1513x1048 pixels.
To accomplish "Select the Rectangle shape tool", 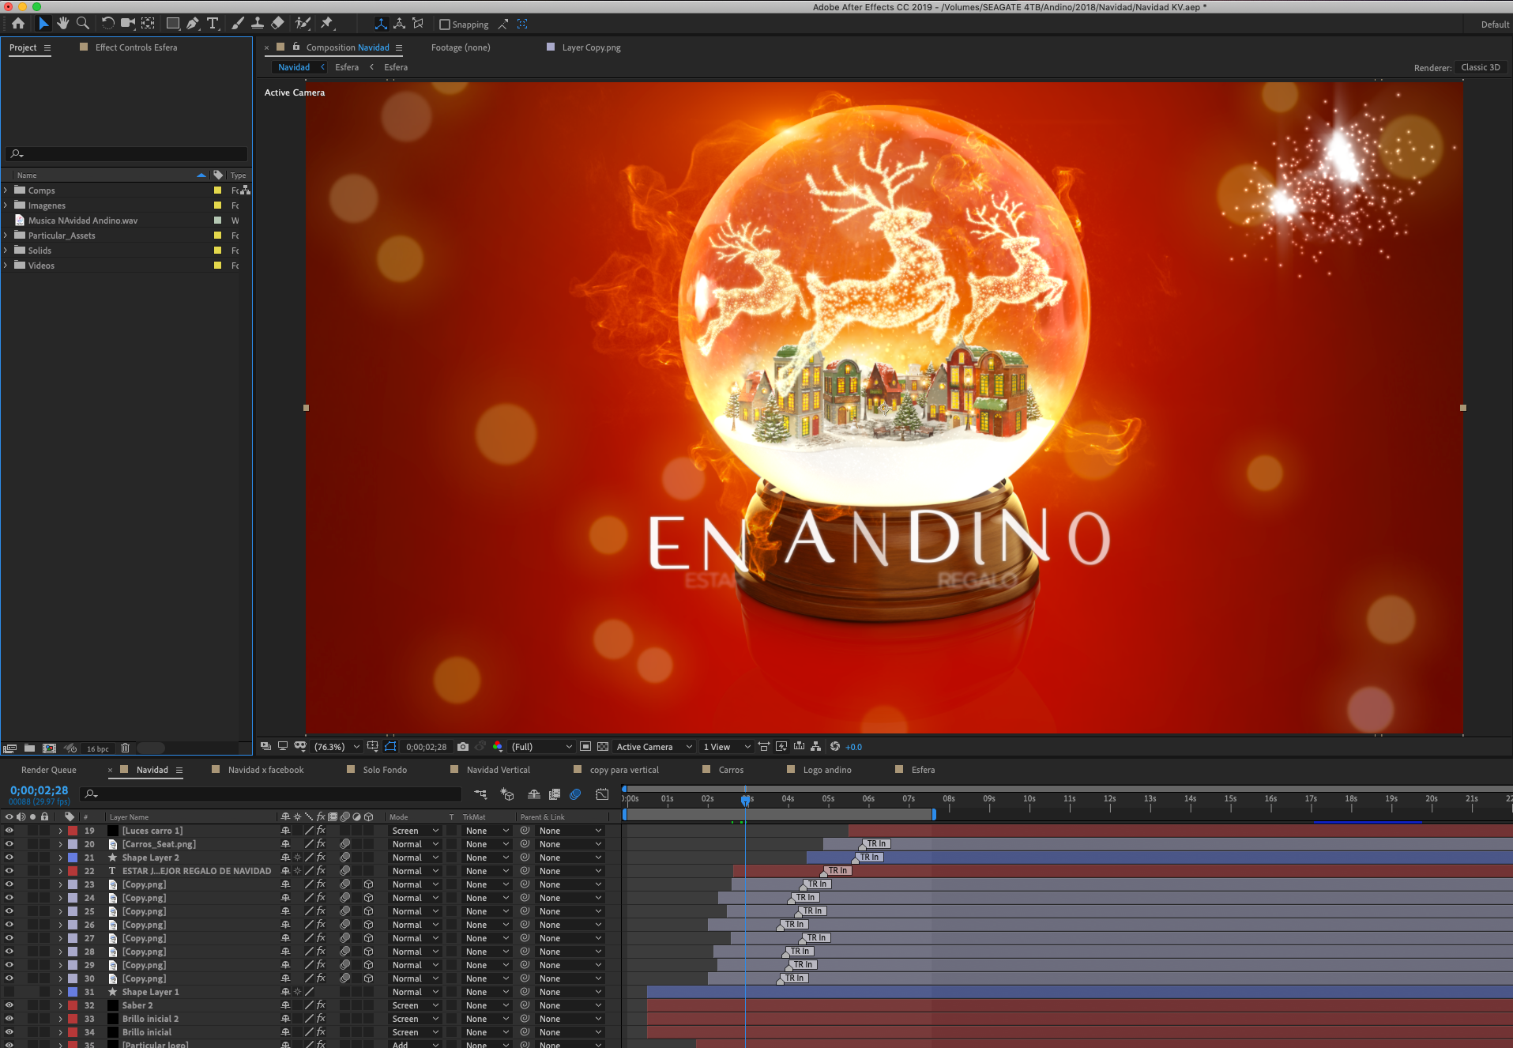I will 173,24.
